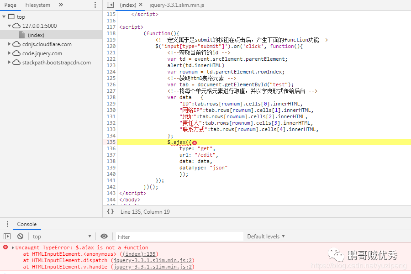Collapse the top frame tree node

tap(4, 17)
